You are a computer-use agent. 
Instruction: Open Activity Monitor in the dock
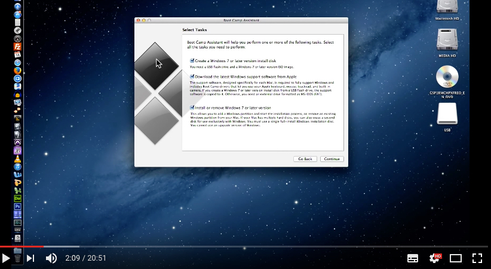[17, 222]
